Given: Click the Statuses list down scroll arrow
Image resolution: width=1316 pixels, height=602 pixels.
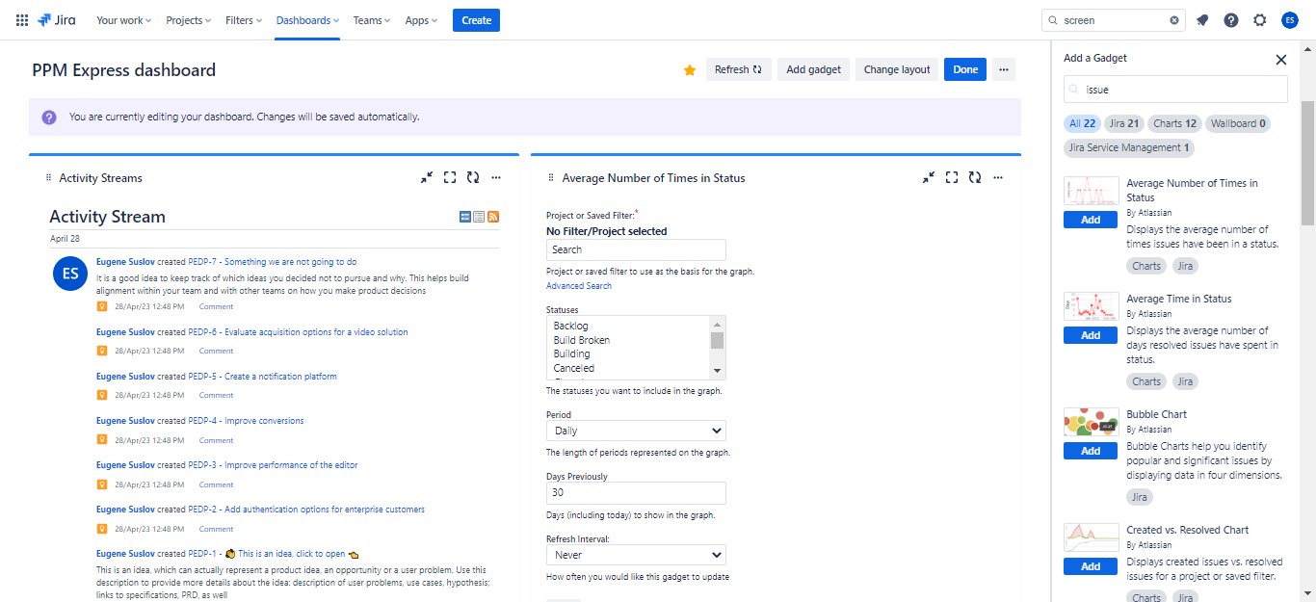Looking at the screenshot, I should click(x=717, y=371).
